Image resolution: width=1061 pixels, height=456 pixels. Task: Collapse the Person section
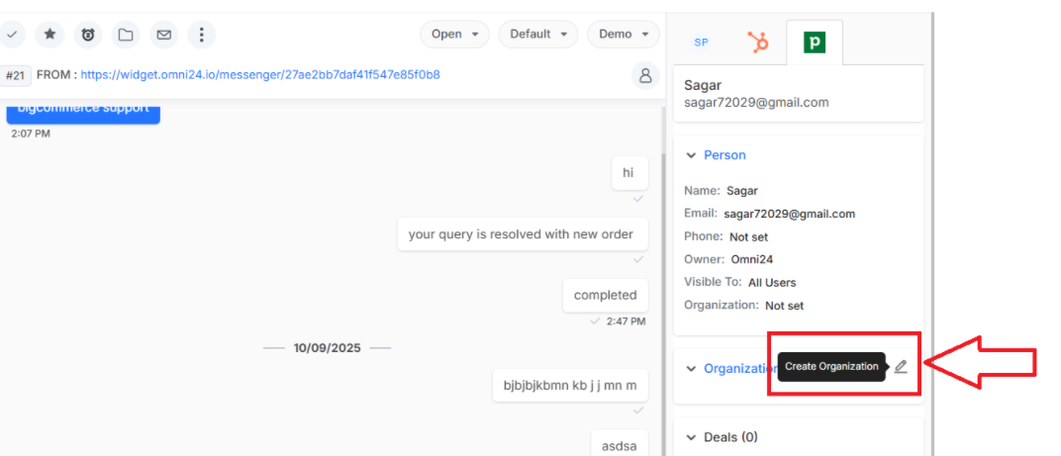coord(691,155)
